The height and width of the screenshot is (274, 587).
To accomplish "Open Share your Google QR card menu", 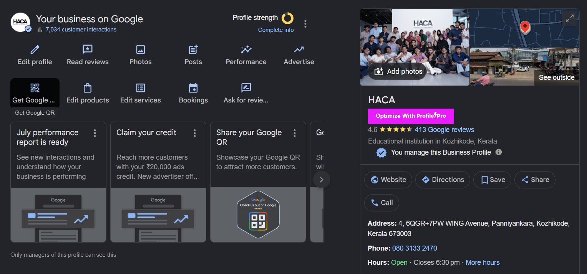I will tap(295, 133).
